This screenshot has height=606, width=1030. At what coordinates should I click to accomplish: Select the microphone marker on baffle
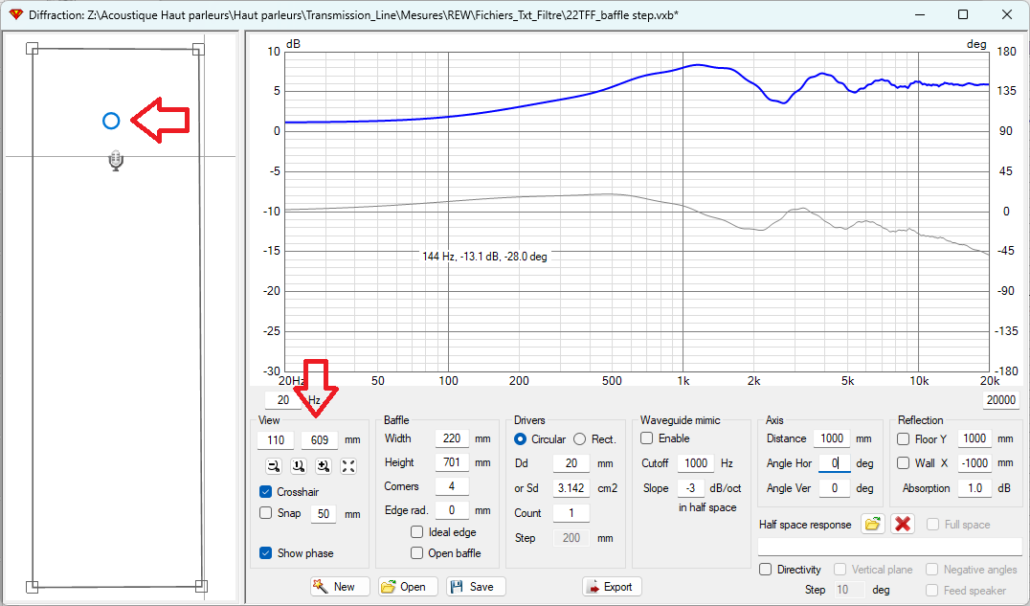[x=115, y=161]
